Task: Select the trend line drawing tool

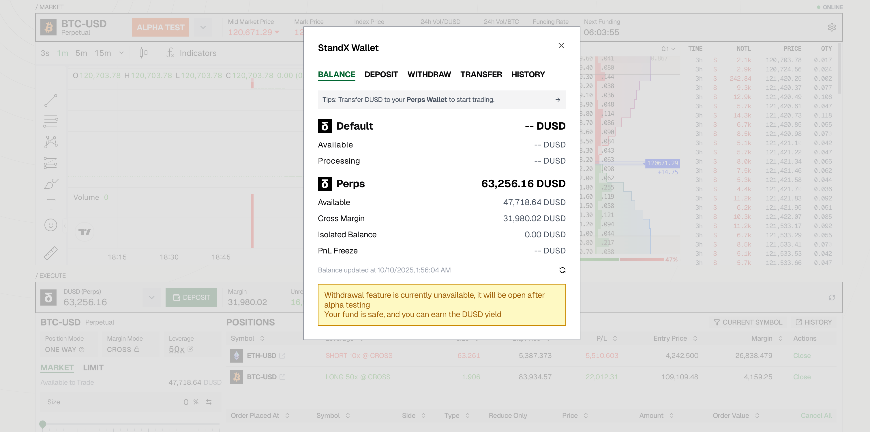Action: point(51,101)
